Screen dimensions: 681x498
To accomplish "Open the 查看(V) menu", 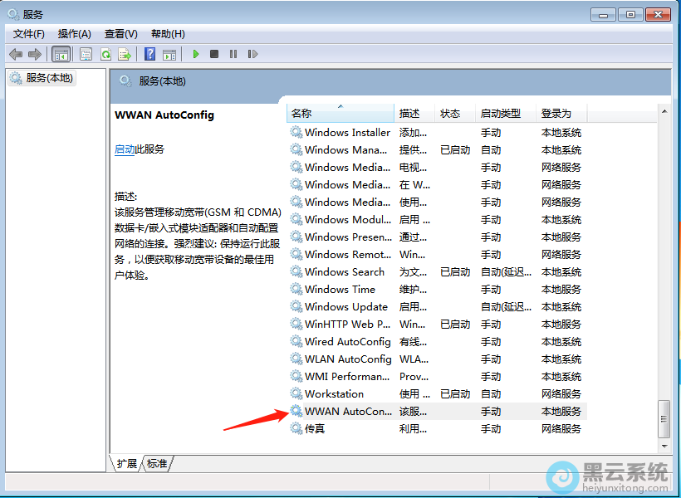I will (120, 34).
